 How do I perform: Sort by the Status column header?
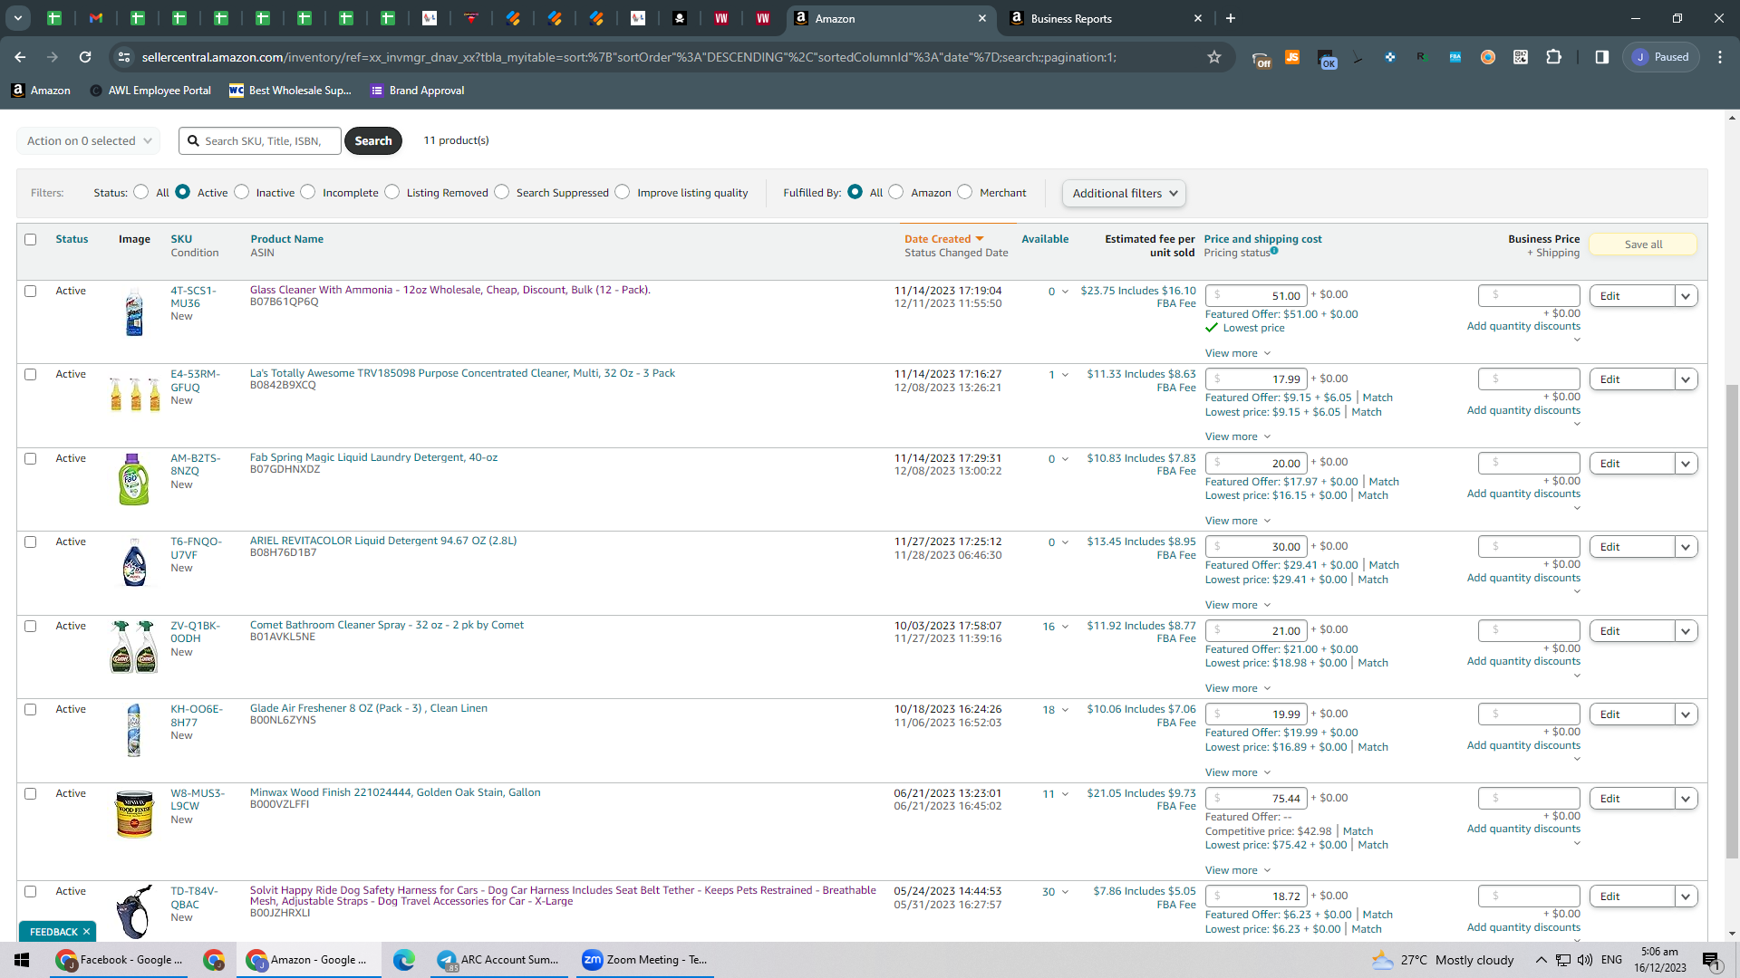(72, 239)
